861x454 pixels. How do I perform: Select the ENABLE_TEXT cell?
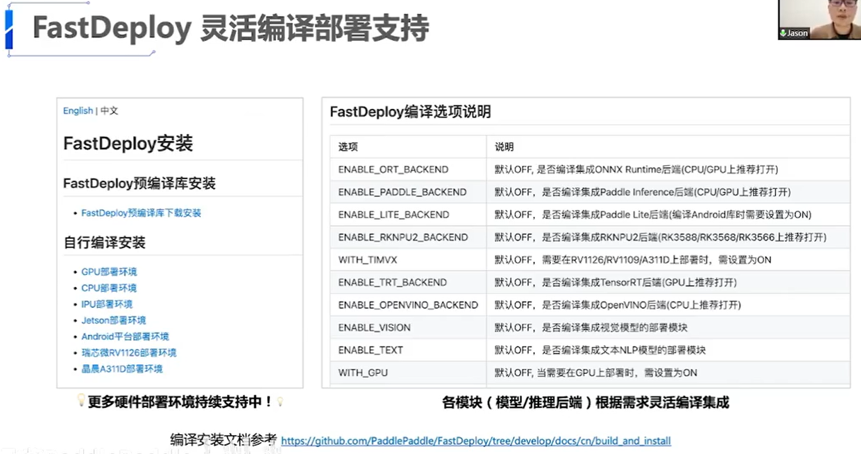pos(408,350)
